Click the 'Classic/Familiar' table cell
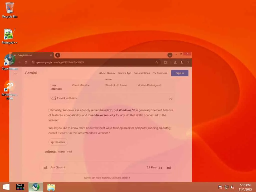 coord(81,85)
